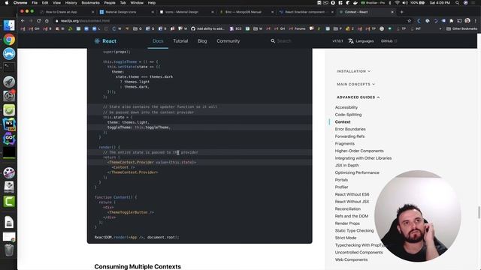Open a new tab with the plus button
This screenshot has width=481, height=270.
[x=401, y=12]
